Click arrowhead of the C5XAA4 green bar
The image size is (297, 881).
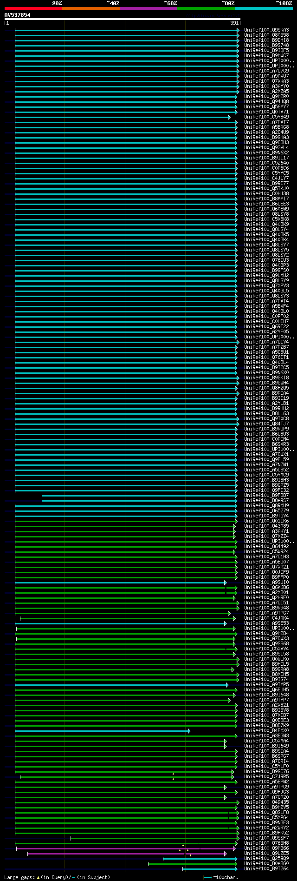[226, 742]
